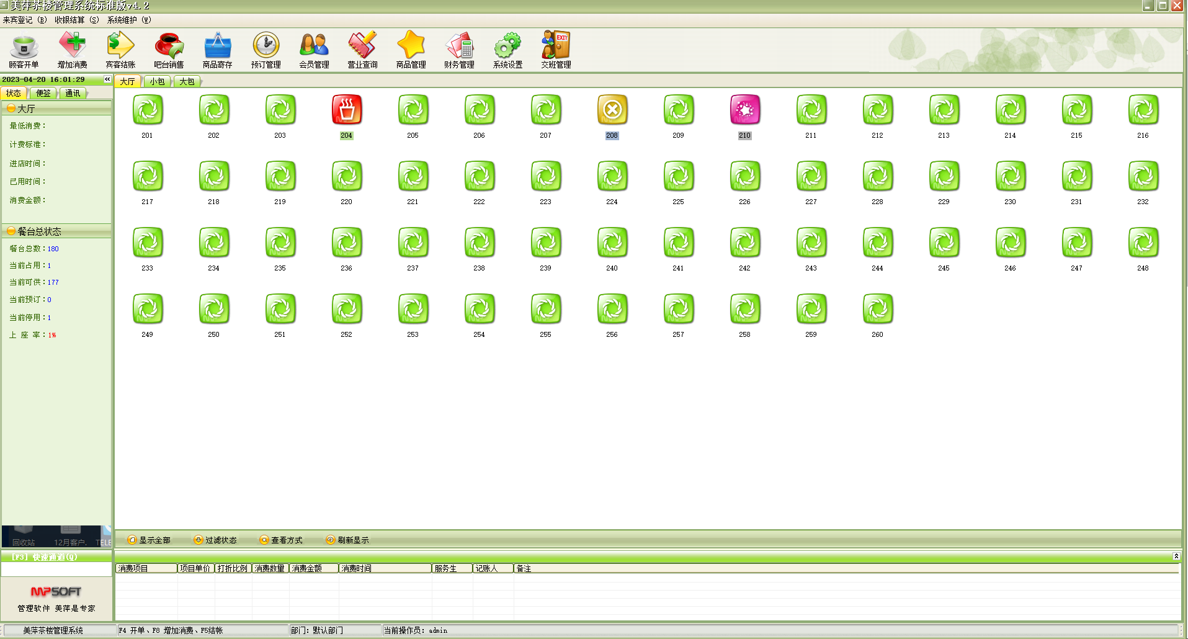Open 系统设置 gears icon
The width and height of the screenshot is (1188, 639).
507,50
